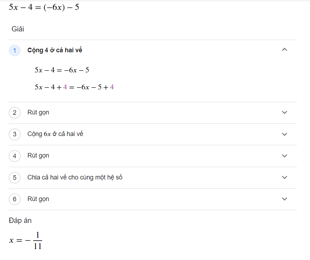310x260 pixels.
Task: Click the step 1 number circle
Action: [14, 51]
